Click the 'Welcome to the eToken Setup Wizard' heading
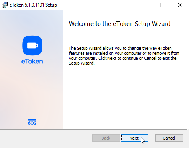The width and height of the screenshot is (189, 148). pos(120,24)
